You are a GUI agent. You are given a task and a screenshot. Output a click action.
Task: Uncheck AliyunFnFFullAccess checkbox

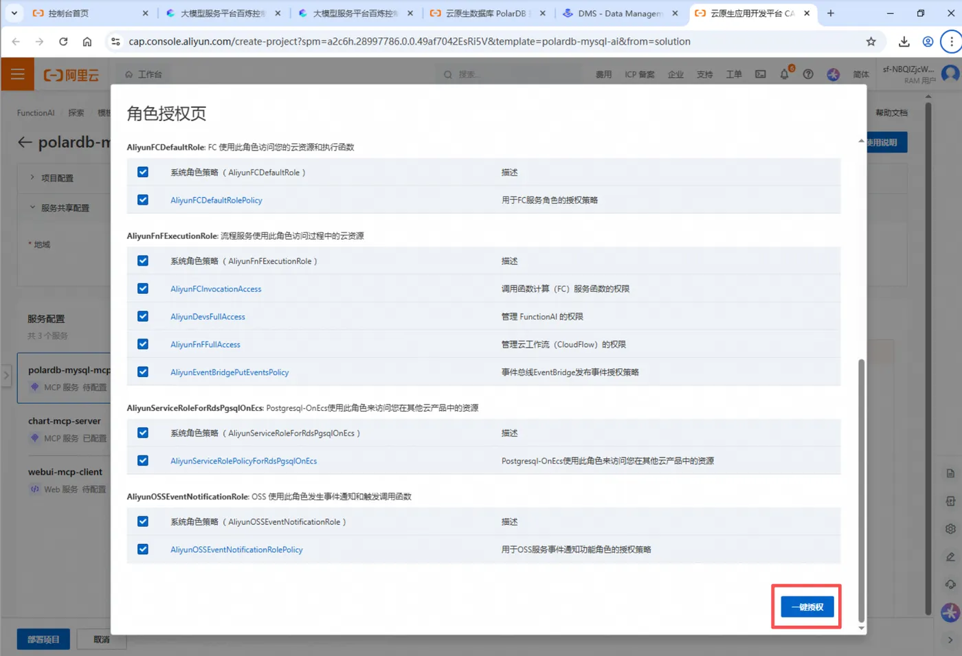[142, 344]
